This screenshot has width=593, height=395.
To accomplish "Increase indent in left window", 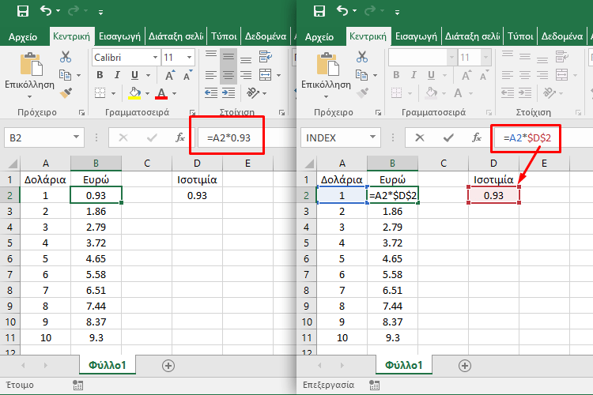I will (229, 93).
